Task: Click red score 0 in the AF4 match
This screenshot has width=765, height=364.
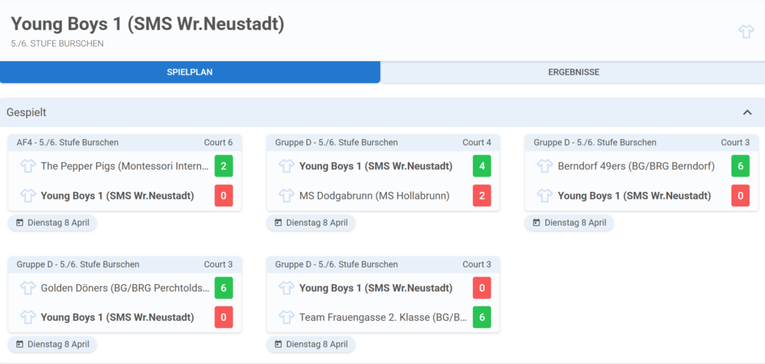Action: point(223,195)
